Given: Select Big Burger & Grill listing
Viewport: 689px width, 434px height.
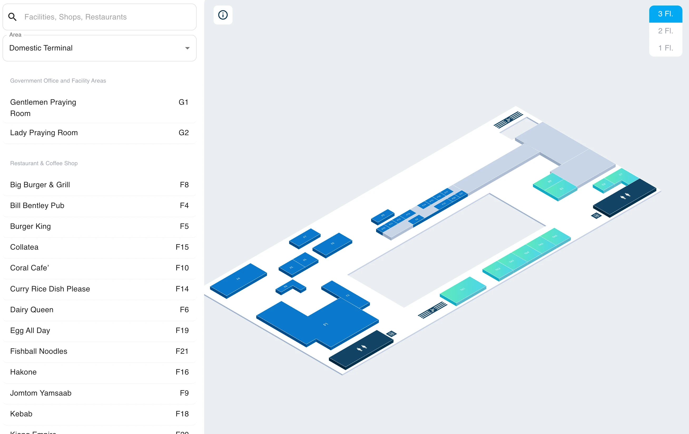Looking at the screenshot, I should tap(99, 185).
